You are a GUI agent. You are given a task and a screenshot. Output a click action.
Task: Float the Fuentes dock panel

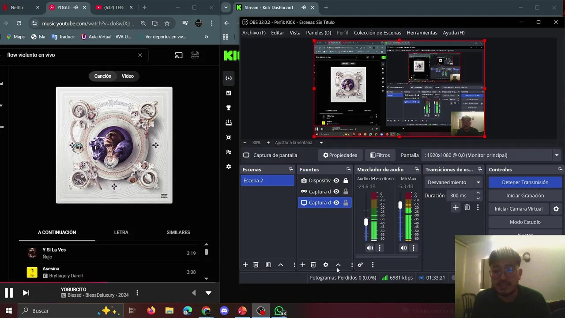click(x=348, y=170)
